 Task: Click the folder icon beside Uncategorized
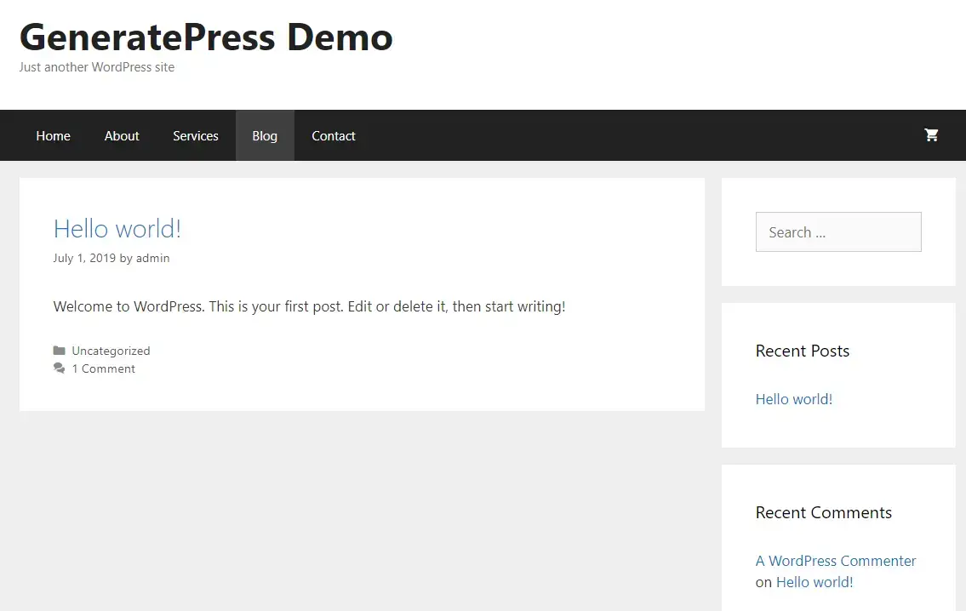(x=59, y=351)
